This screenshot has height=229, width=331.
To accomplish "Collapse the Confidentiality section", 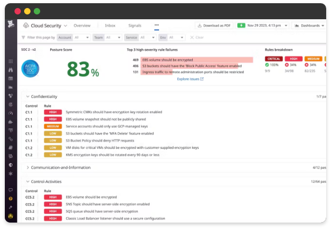I will pos(28,96).
